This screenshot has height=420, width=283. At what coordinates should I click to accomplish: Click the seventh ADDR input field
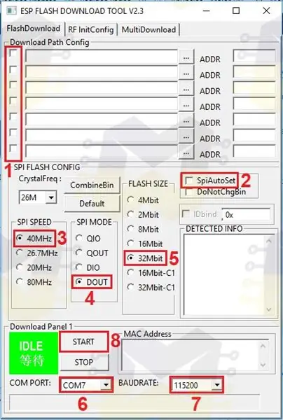[254, 151]
